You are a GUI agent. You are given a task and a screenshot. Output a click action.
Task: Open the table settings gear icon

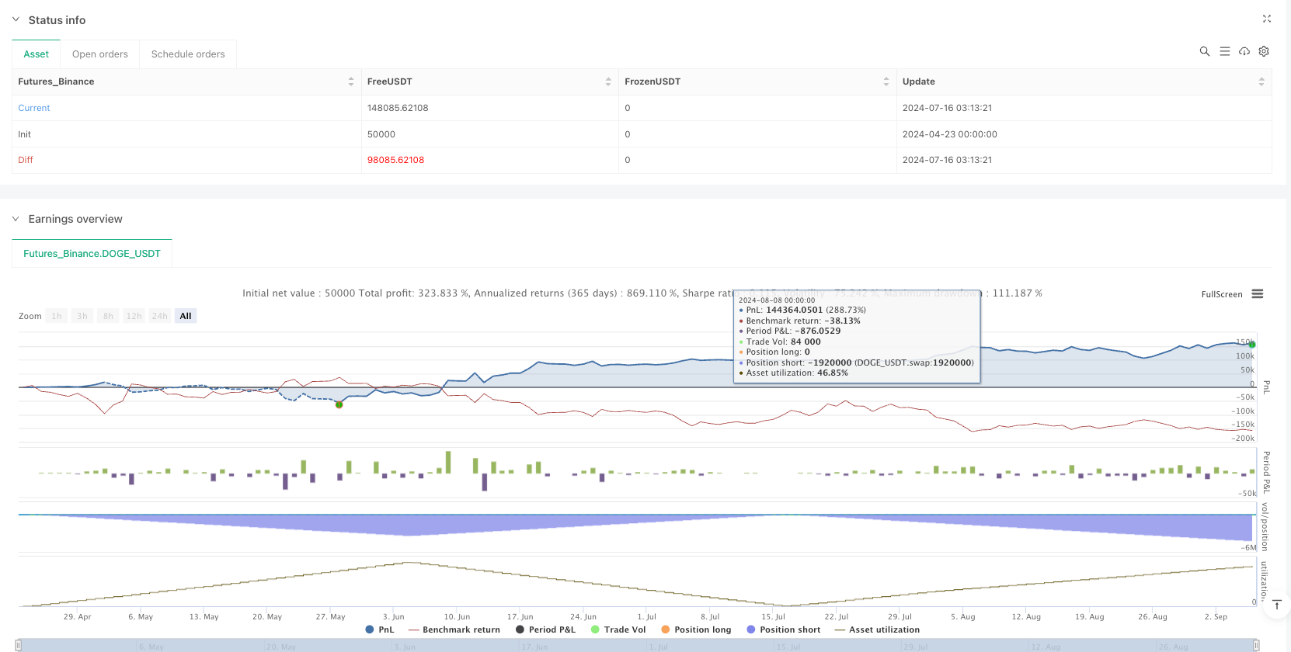click(x=1264, y=51)
